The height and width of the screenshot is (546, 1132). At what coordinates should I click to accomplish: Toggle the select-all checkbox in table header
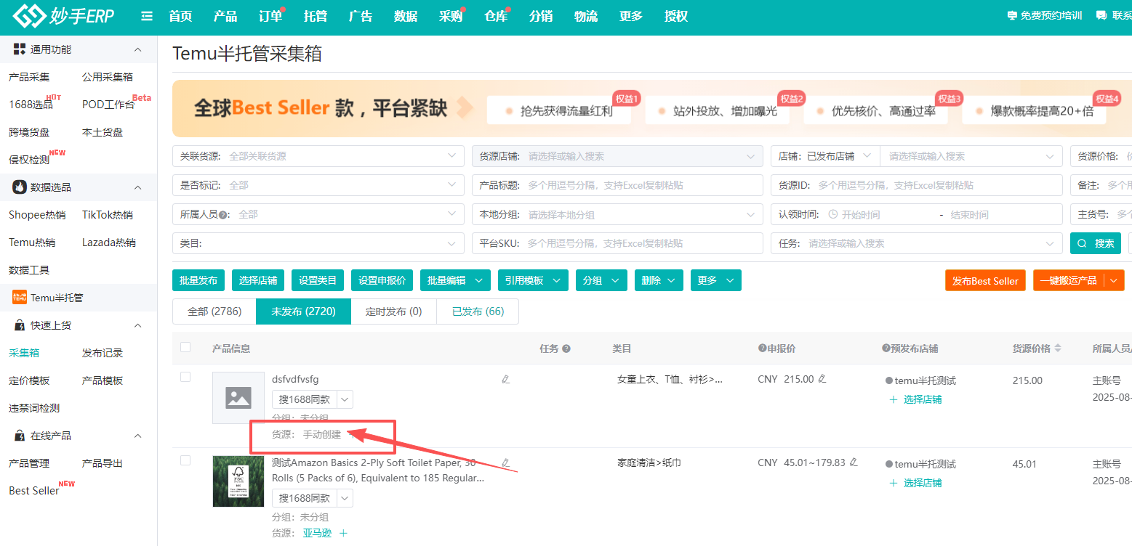pyautogui.click(x=185, y=348)
